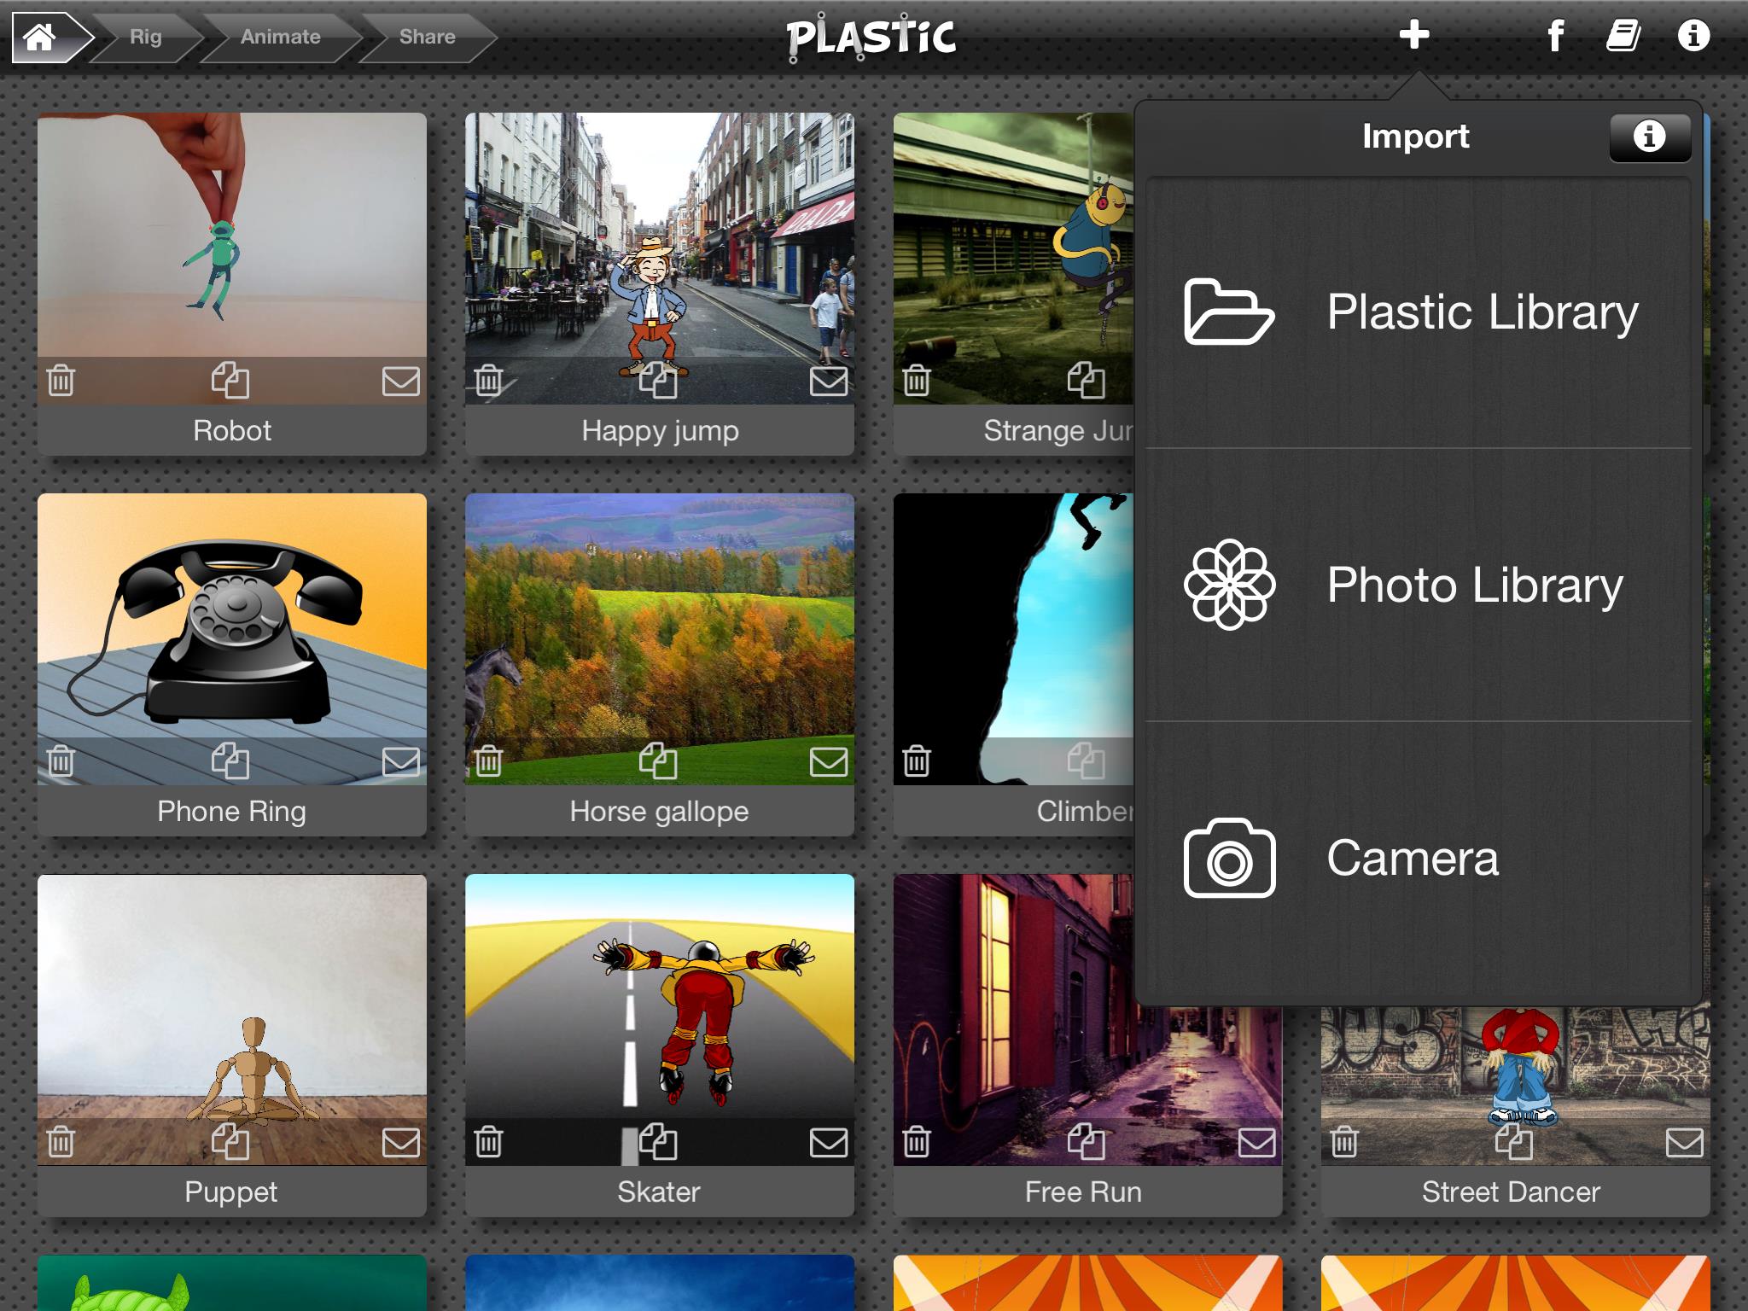
Task: Tap the info button in Import popover
Action: pos(1650,137)
